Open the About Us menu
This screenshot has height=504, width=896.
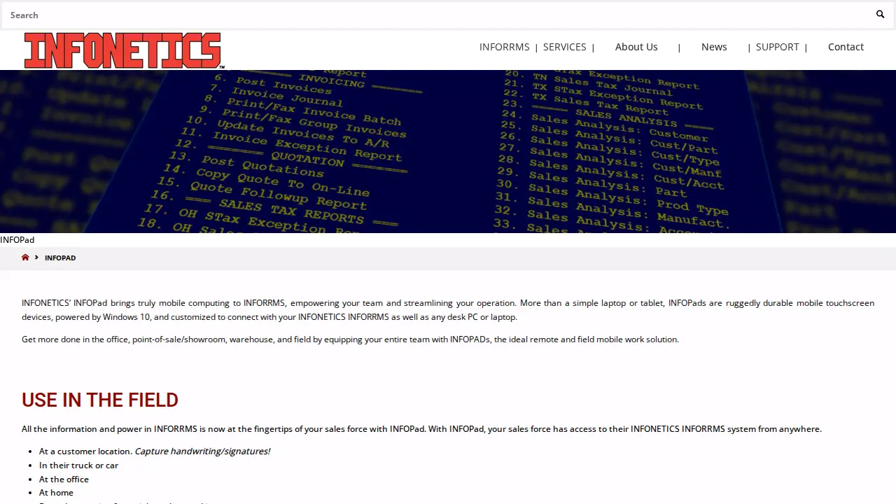(x=636, y=47)
